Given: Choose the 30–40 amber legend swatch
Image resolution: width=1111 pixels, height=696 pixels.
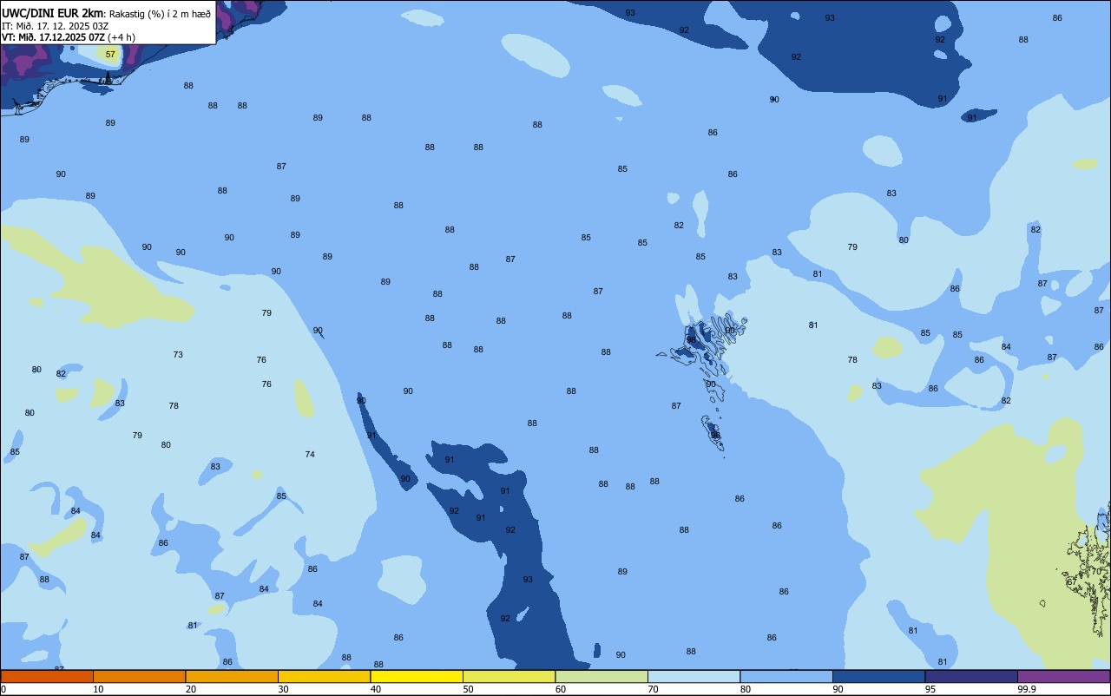Looking at the screenshot, I should point(324,676).
